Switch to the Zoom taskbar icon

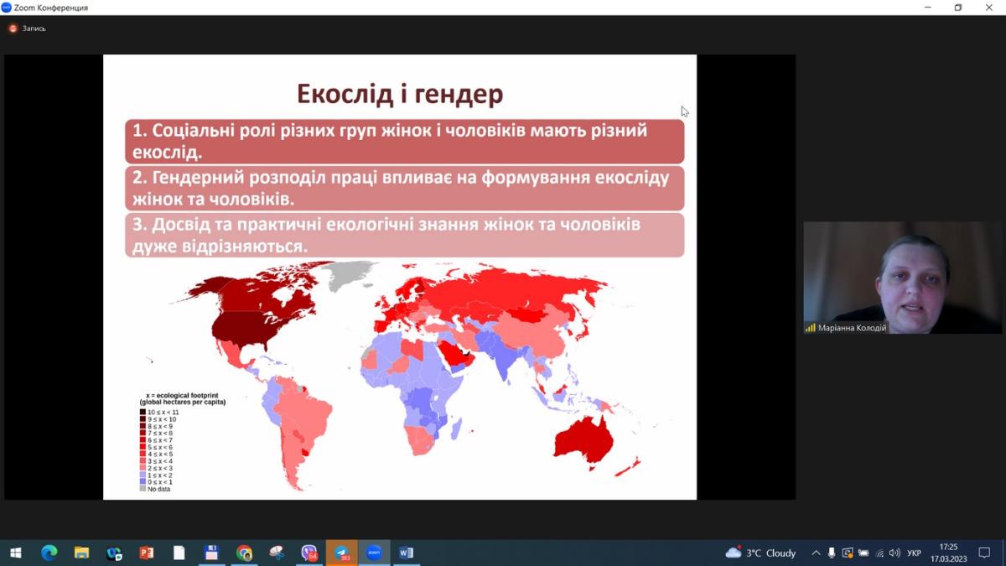pyautogui.click(x=374, y=553)
